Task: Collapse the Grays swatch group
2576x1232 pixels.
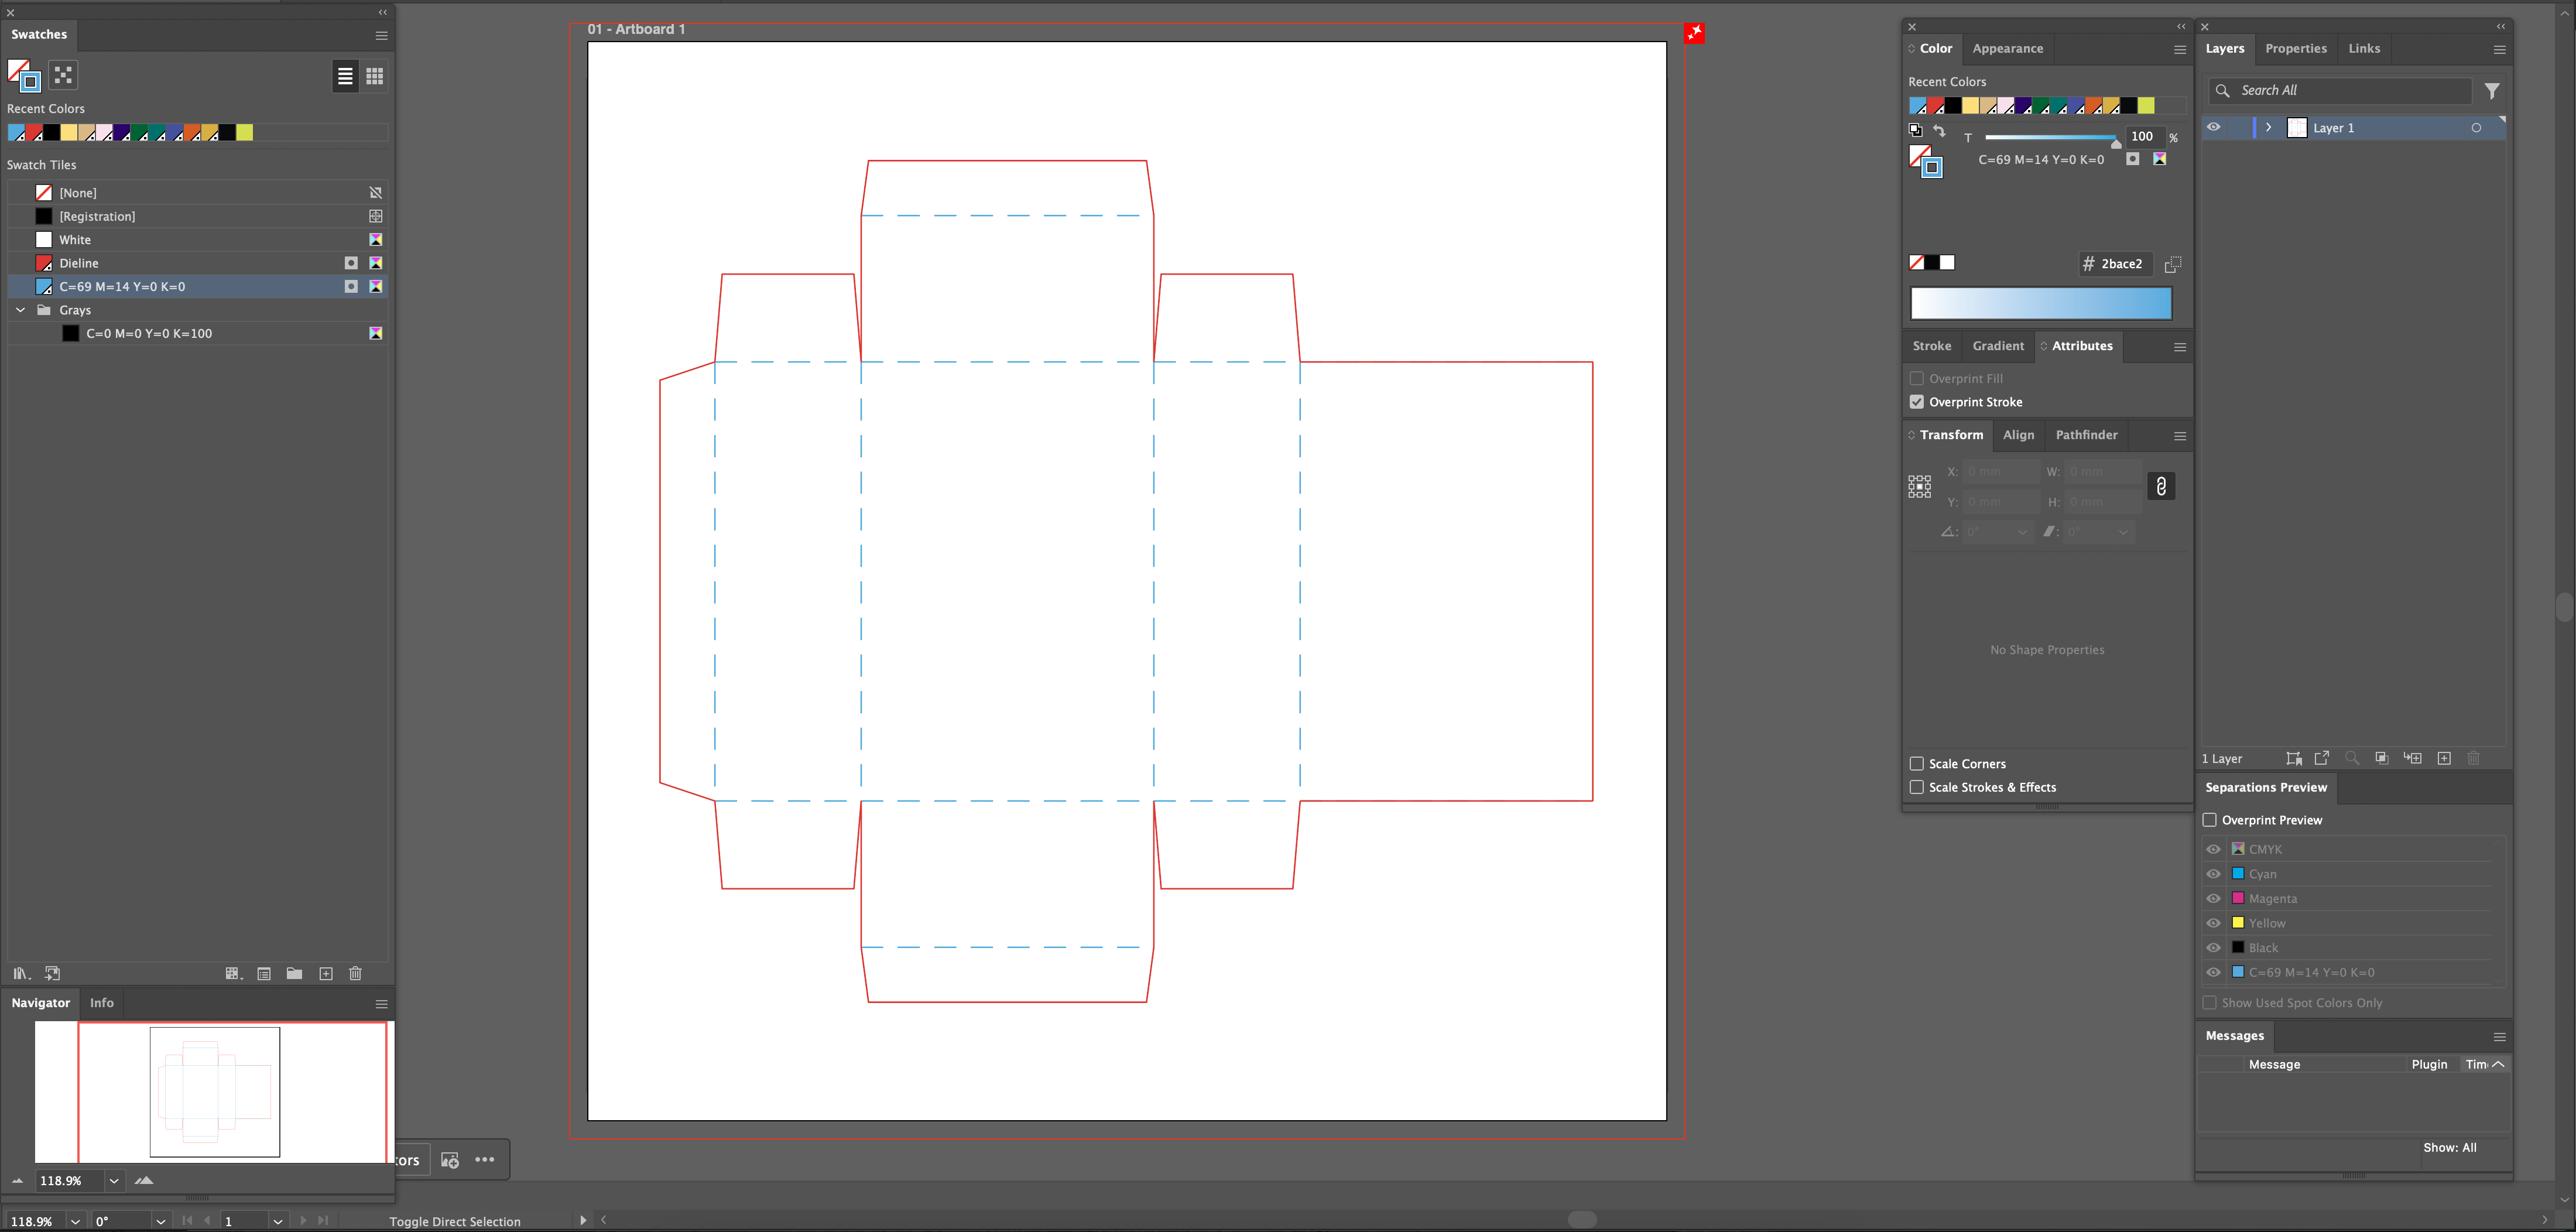Action: pyautogui.click(x=20, y=310)
